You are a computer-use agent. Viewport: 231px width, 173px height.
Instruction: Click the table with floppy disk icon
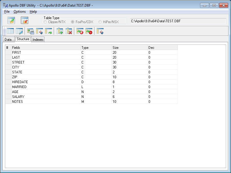pyautogui.click(x=31, y=31)
